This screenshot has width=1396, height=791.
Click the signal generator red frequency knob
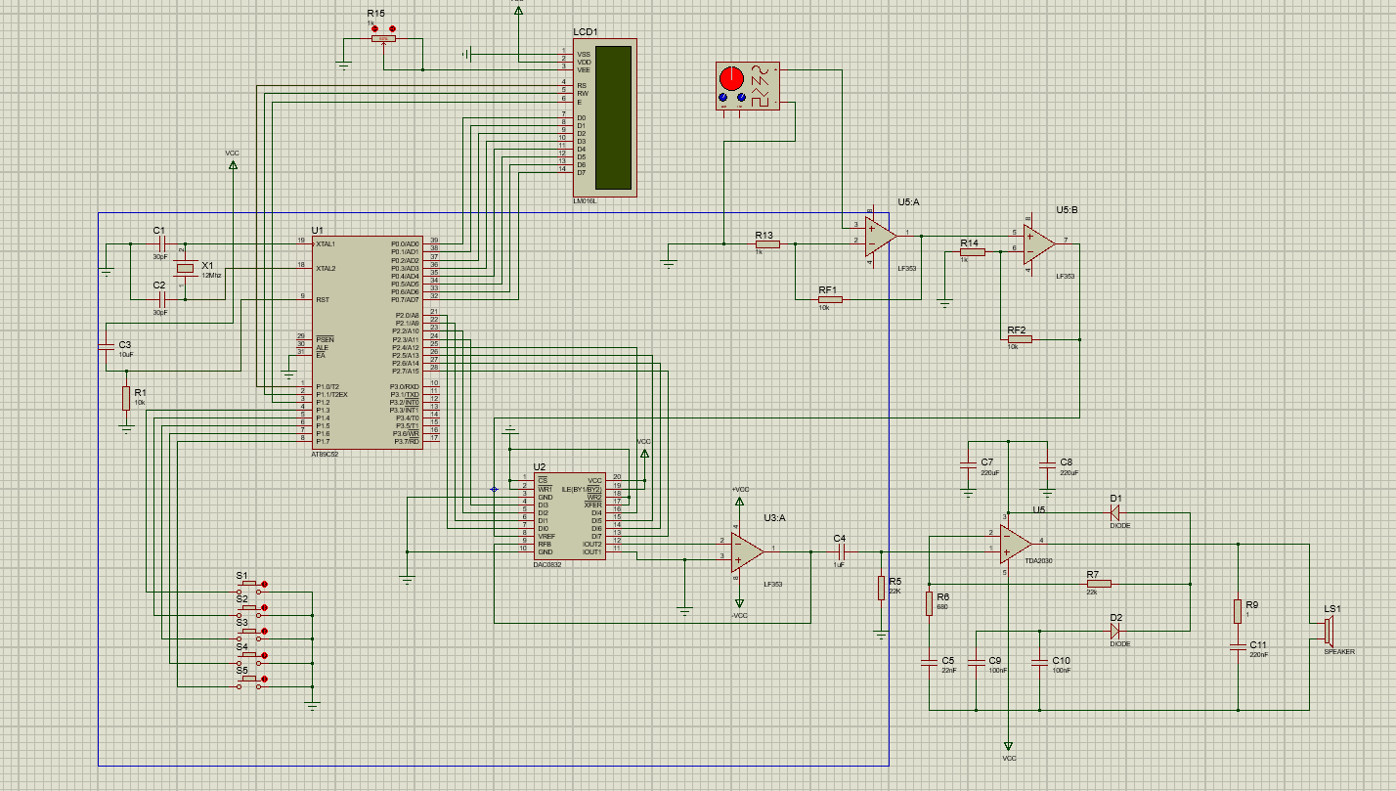[x=732, y=77]
